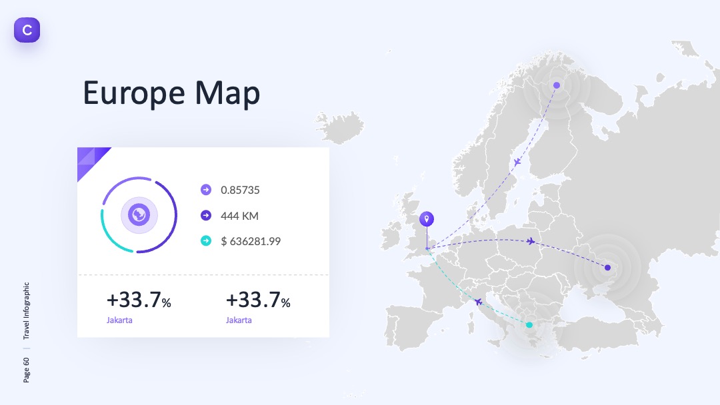The height and width of the screenshot is (405, 720).
Task: Click the teal arrow beside $ 636281.99
Action: (206, 240)
